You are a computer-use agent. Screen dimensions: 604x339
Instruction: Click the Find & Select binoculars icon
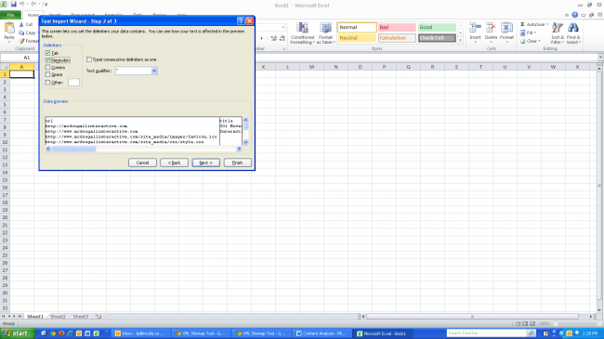[x=573, y=28]
